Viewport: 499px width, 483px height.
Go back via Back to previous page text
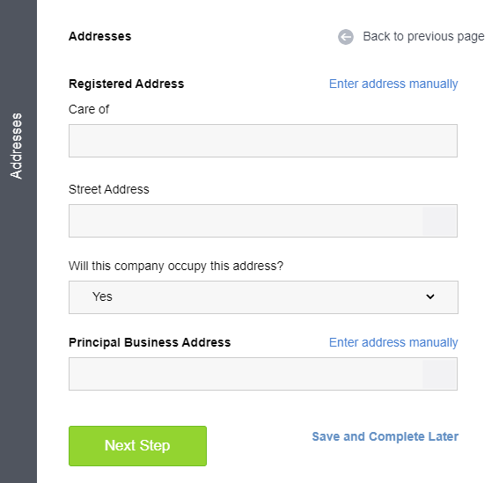pos(423,37)
